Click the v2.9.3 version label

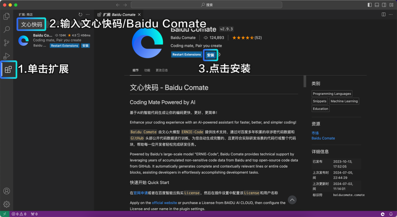click(226, 29)
